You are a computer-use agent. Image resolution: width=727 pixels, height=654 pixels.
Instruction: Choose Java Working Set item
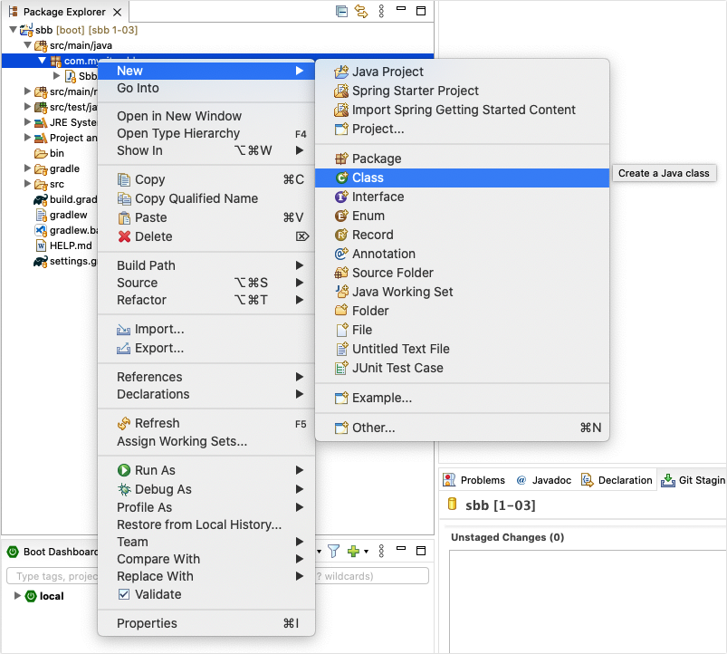462,292
